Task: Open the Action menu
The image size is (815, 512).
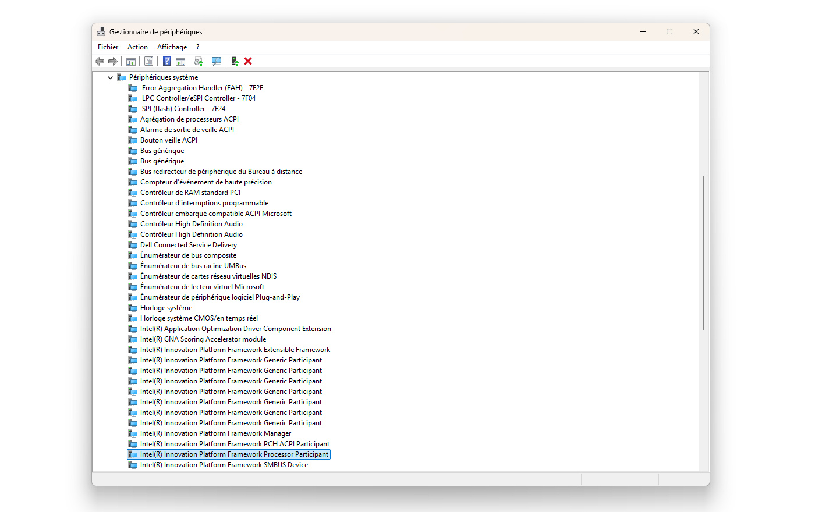Action: click(x=137, y=47)
